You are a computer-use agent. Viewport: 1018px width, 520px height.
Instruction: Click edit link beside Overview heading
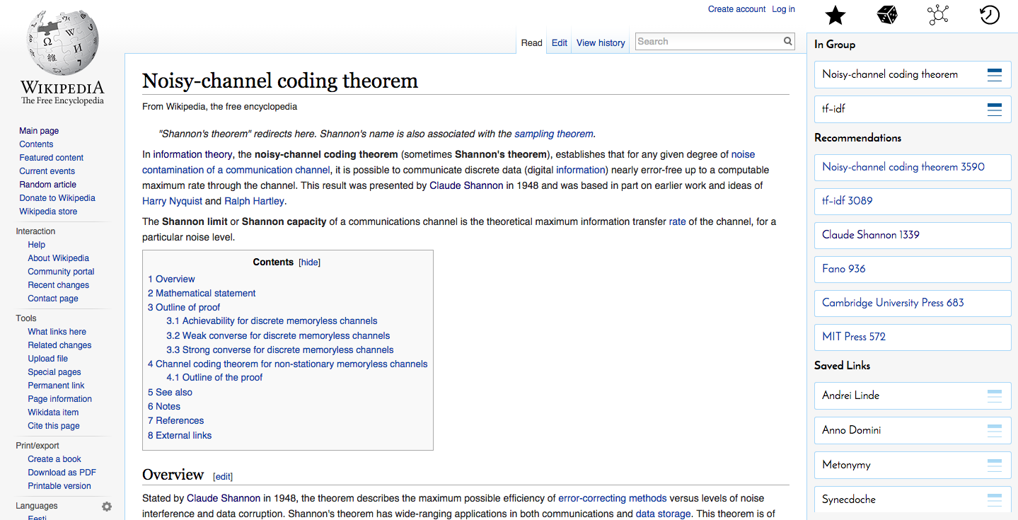pyautogui.click(x=223, y=477)
